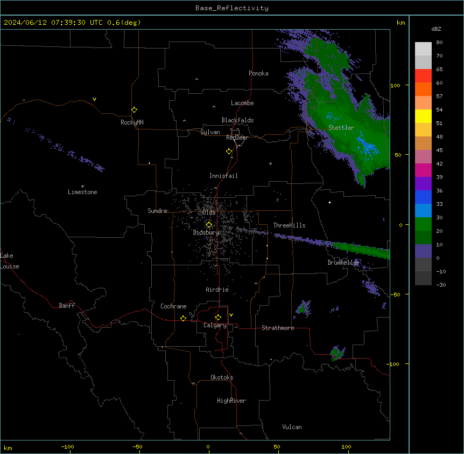Select the RockyMH label
Image resolution: width=464 pixels, height=454 pixels.
132,122
